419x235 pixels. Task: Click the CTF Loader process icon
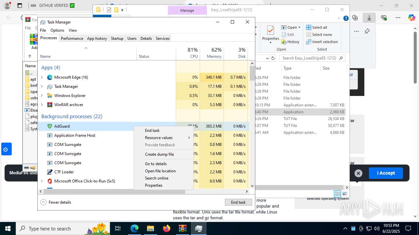50,172
